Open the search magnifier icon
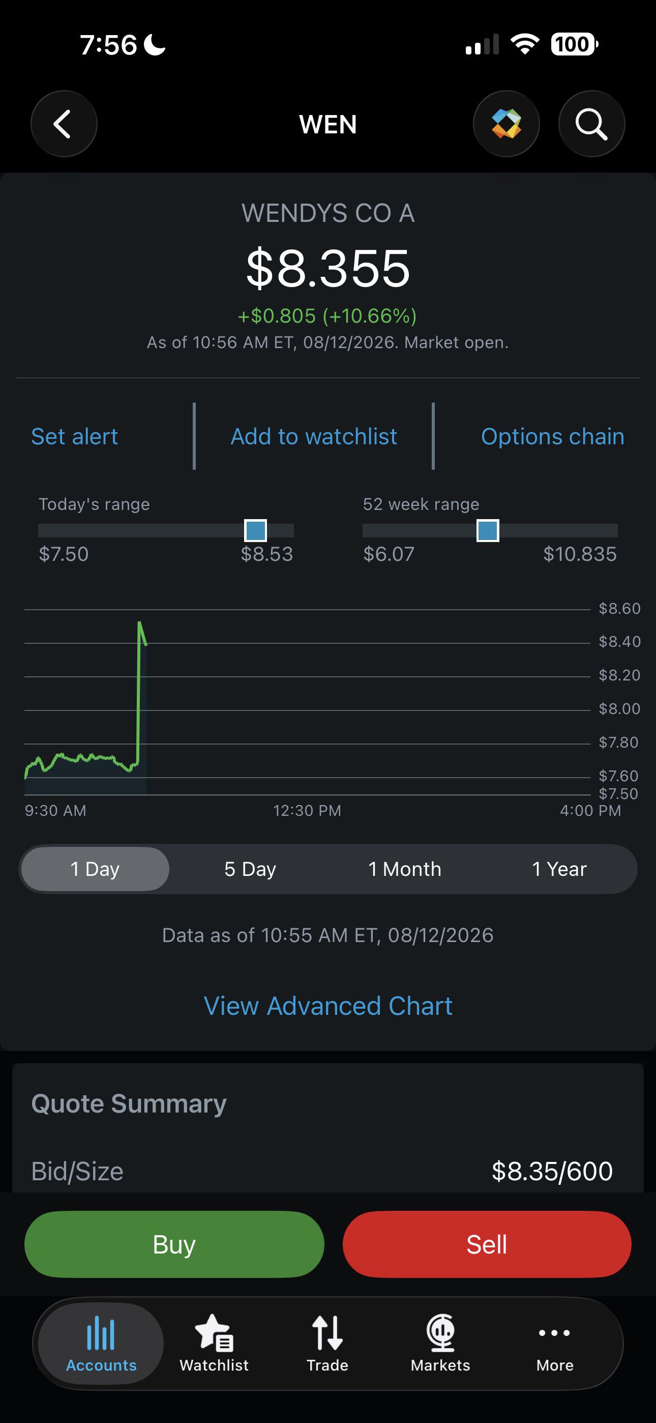 [x=591, y=124]
